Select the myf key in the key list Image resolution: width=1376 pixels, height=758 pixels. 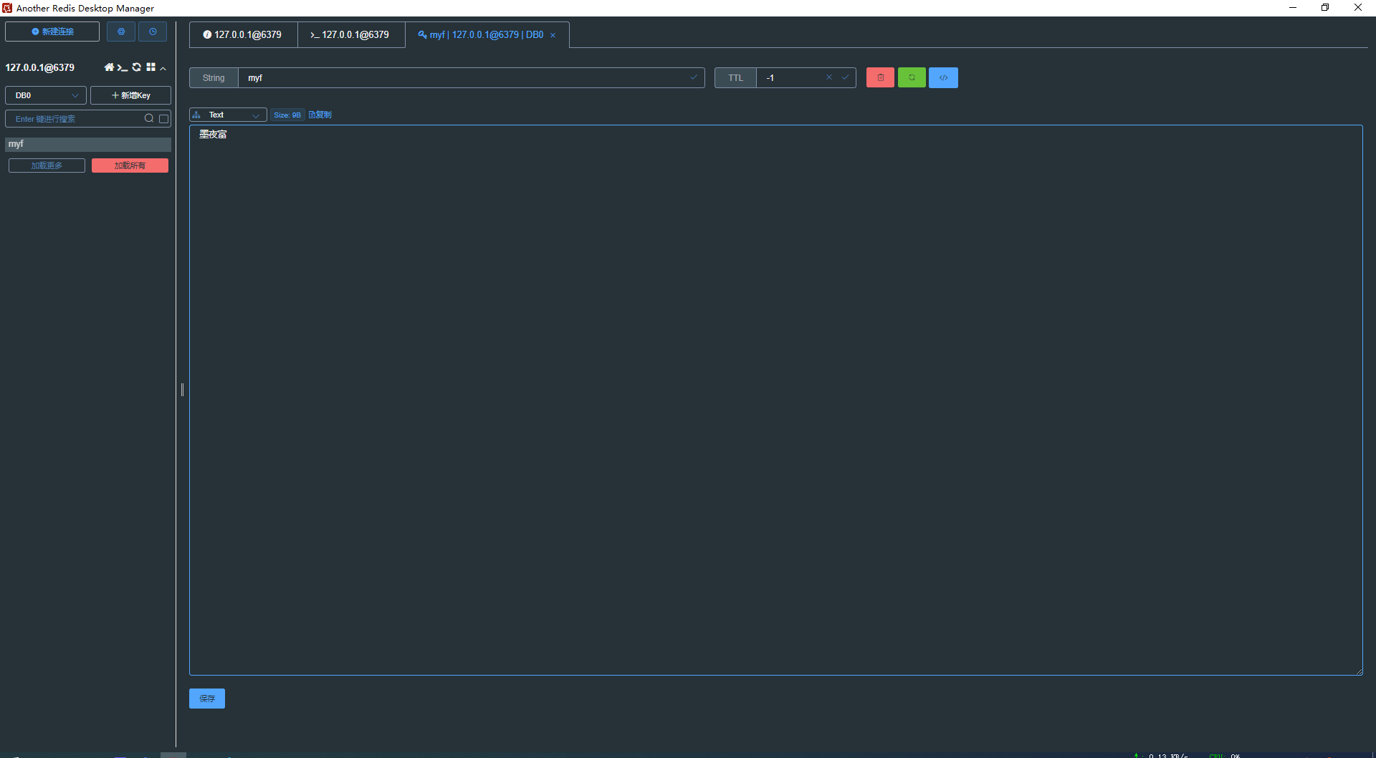click(87, 144)
